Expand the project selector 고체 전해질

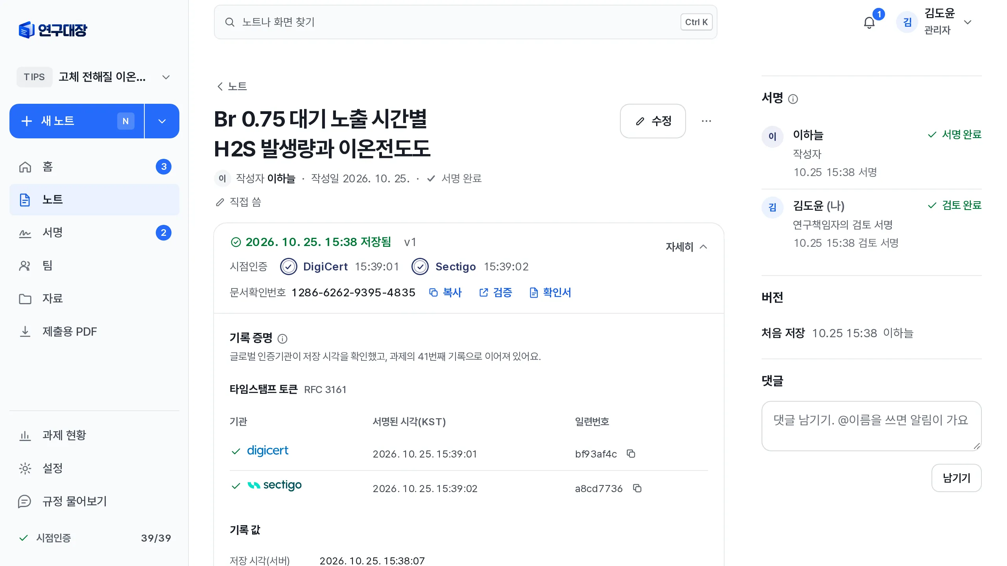(94, 77)
